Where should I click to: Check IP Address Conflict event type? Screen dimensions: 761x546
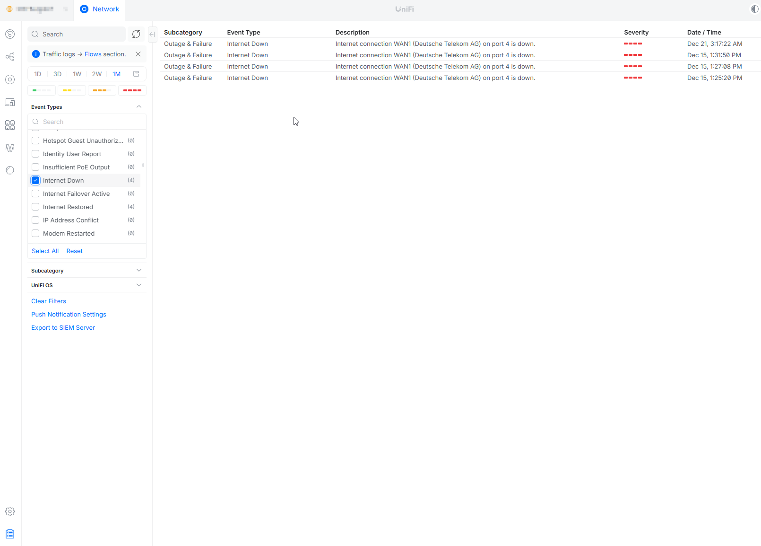(x=35, y=220)
